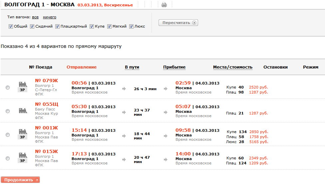Click train icon for train 055Щ

(x=23, y=110)
